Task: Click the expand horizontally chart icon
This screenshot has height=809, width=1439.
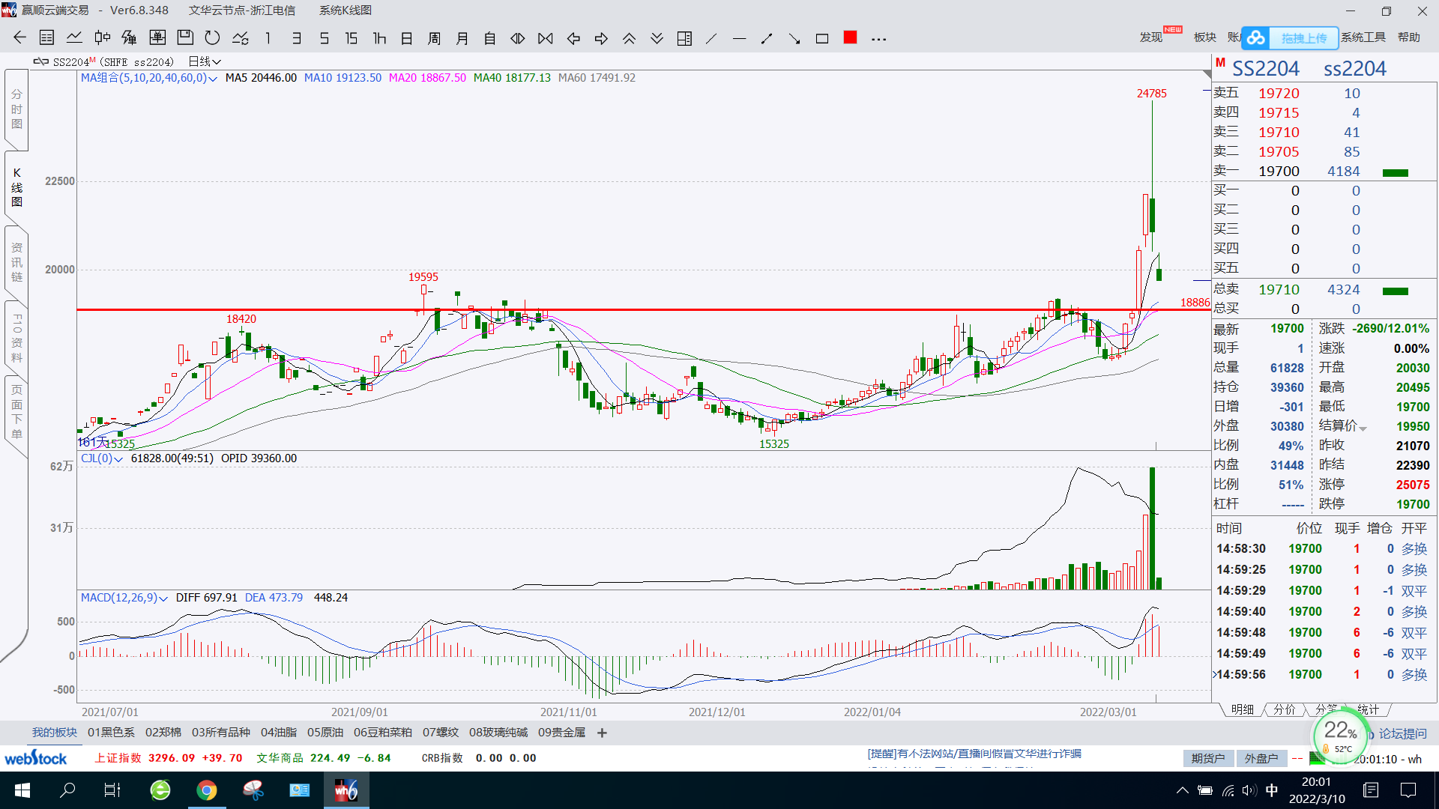Action: pyautogui.click(x=518, y=38)
